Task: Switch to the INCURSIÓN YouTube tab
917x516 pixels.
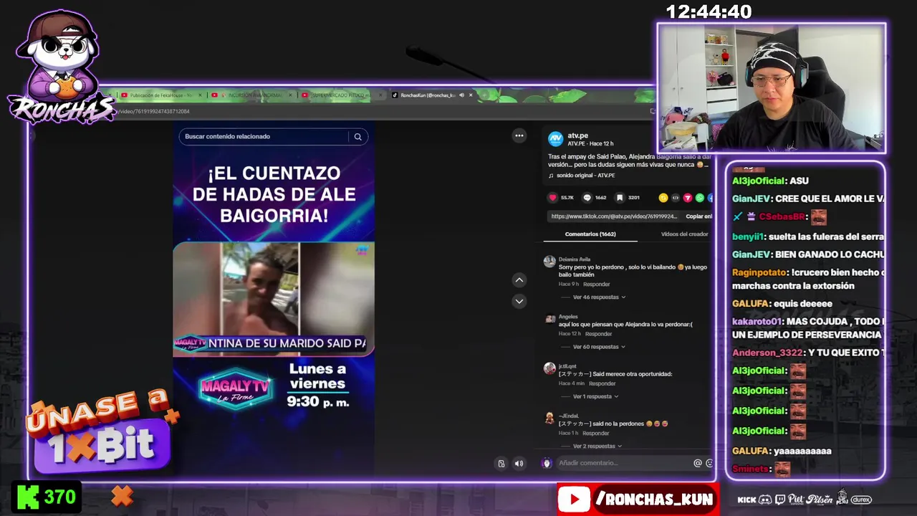Action: pos(251,95)
